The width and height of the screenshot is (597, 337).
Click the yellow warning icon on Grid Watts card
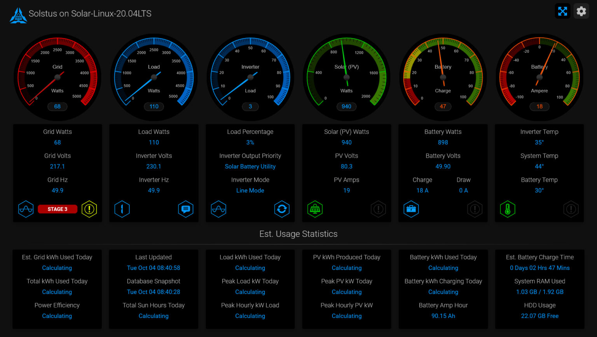[89, 209]
